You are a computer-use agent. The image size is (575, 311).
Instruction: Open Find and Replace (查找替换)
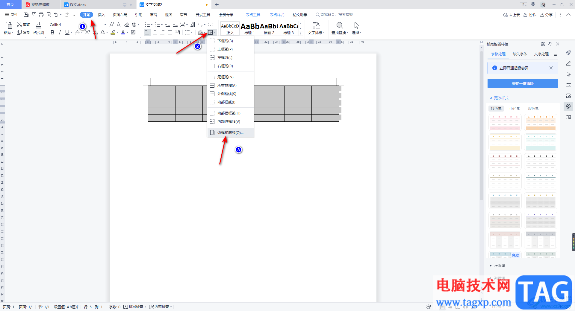pos(340,28)
